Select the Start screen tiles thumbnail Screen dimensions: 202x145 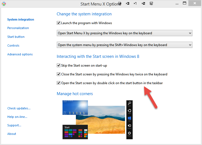[75, 132]
